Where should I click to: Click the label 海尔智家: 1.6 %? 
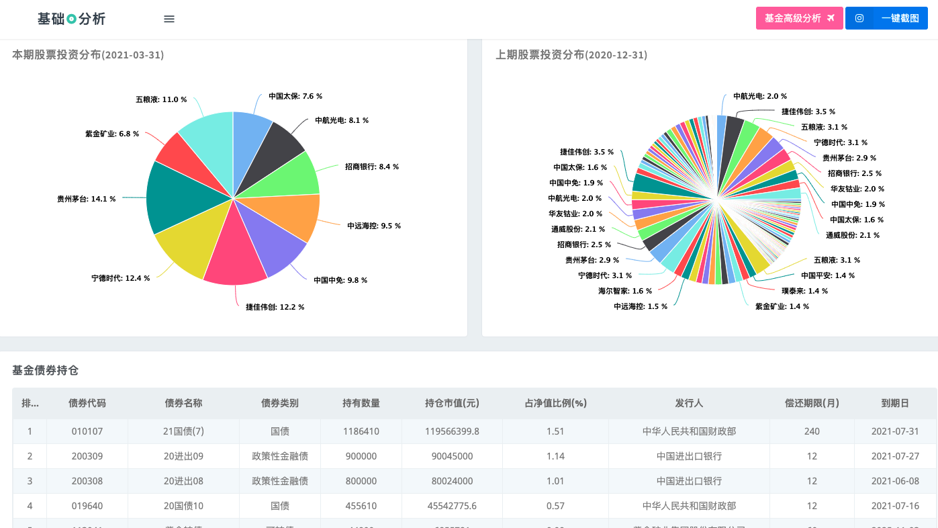tap(625, 291)
